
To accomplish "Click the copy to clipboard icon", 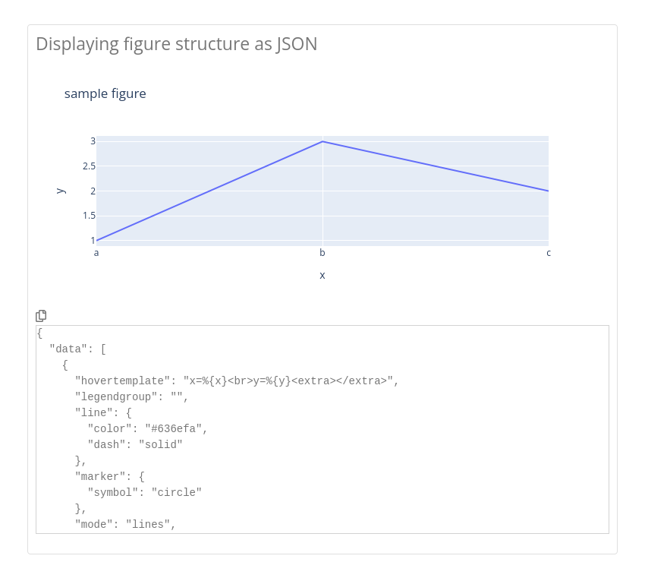I will 41,315.
